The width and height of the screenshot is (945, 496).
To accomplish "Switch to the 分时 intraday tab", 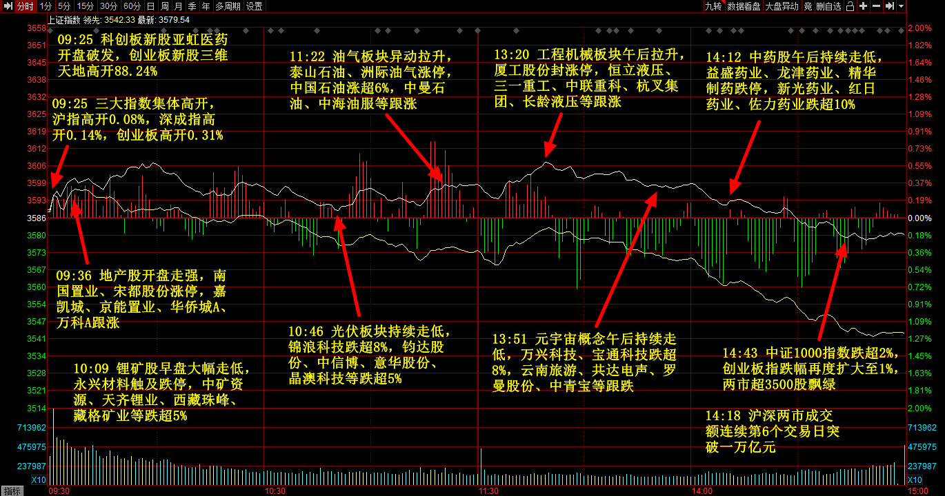I will tap(25, 6).
